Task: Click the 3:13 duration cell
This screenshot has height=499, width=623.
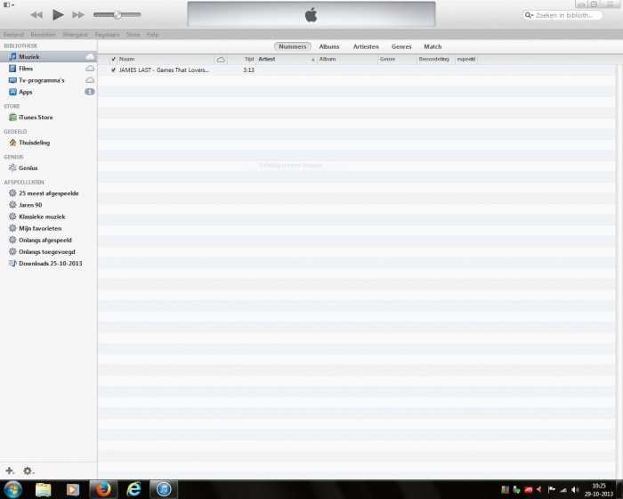Action: (x=248, y=70)
